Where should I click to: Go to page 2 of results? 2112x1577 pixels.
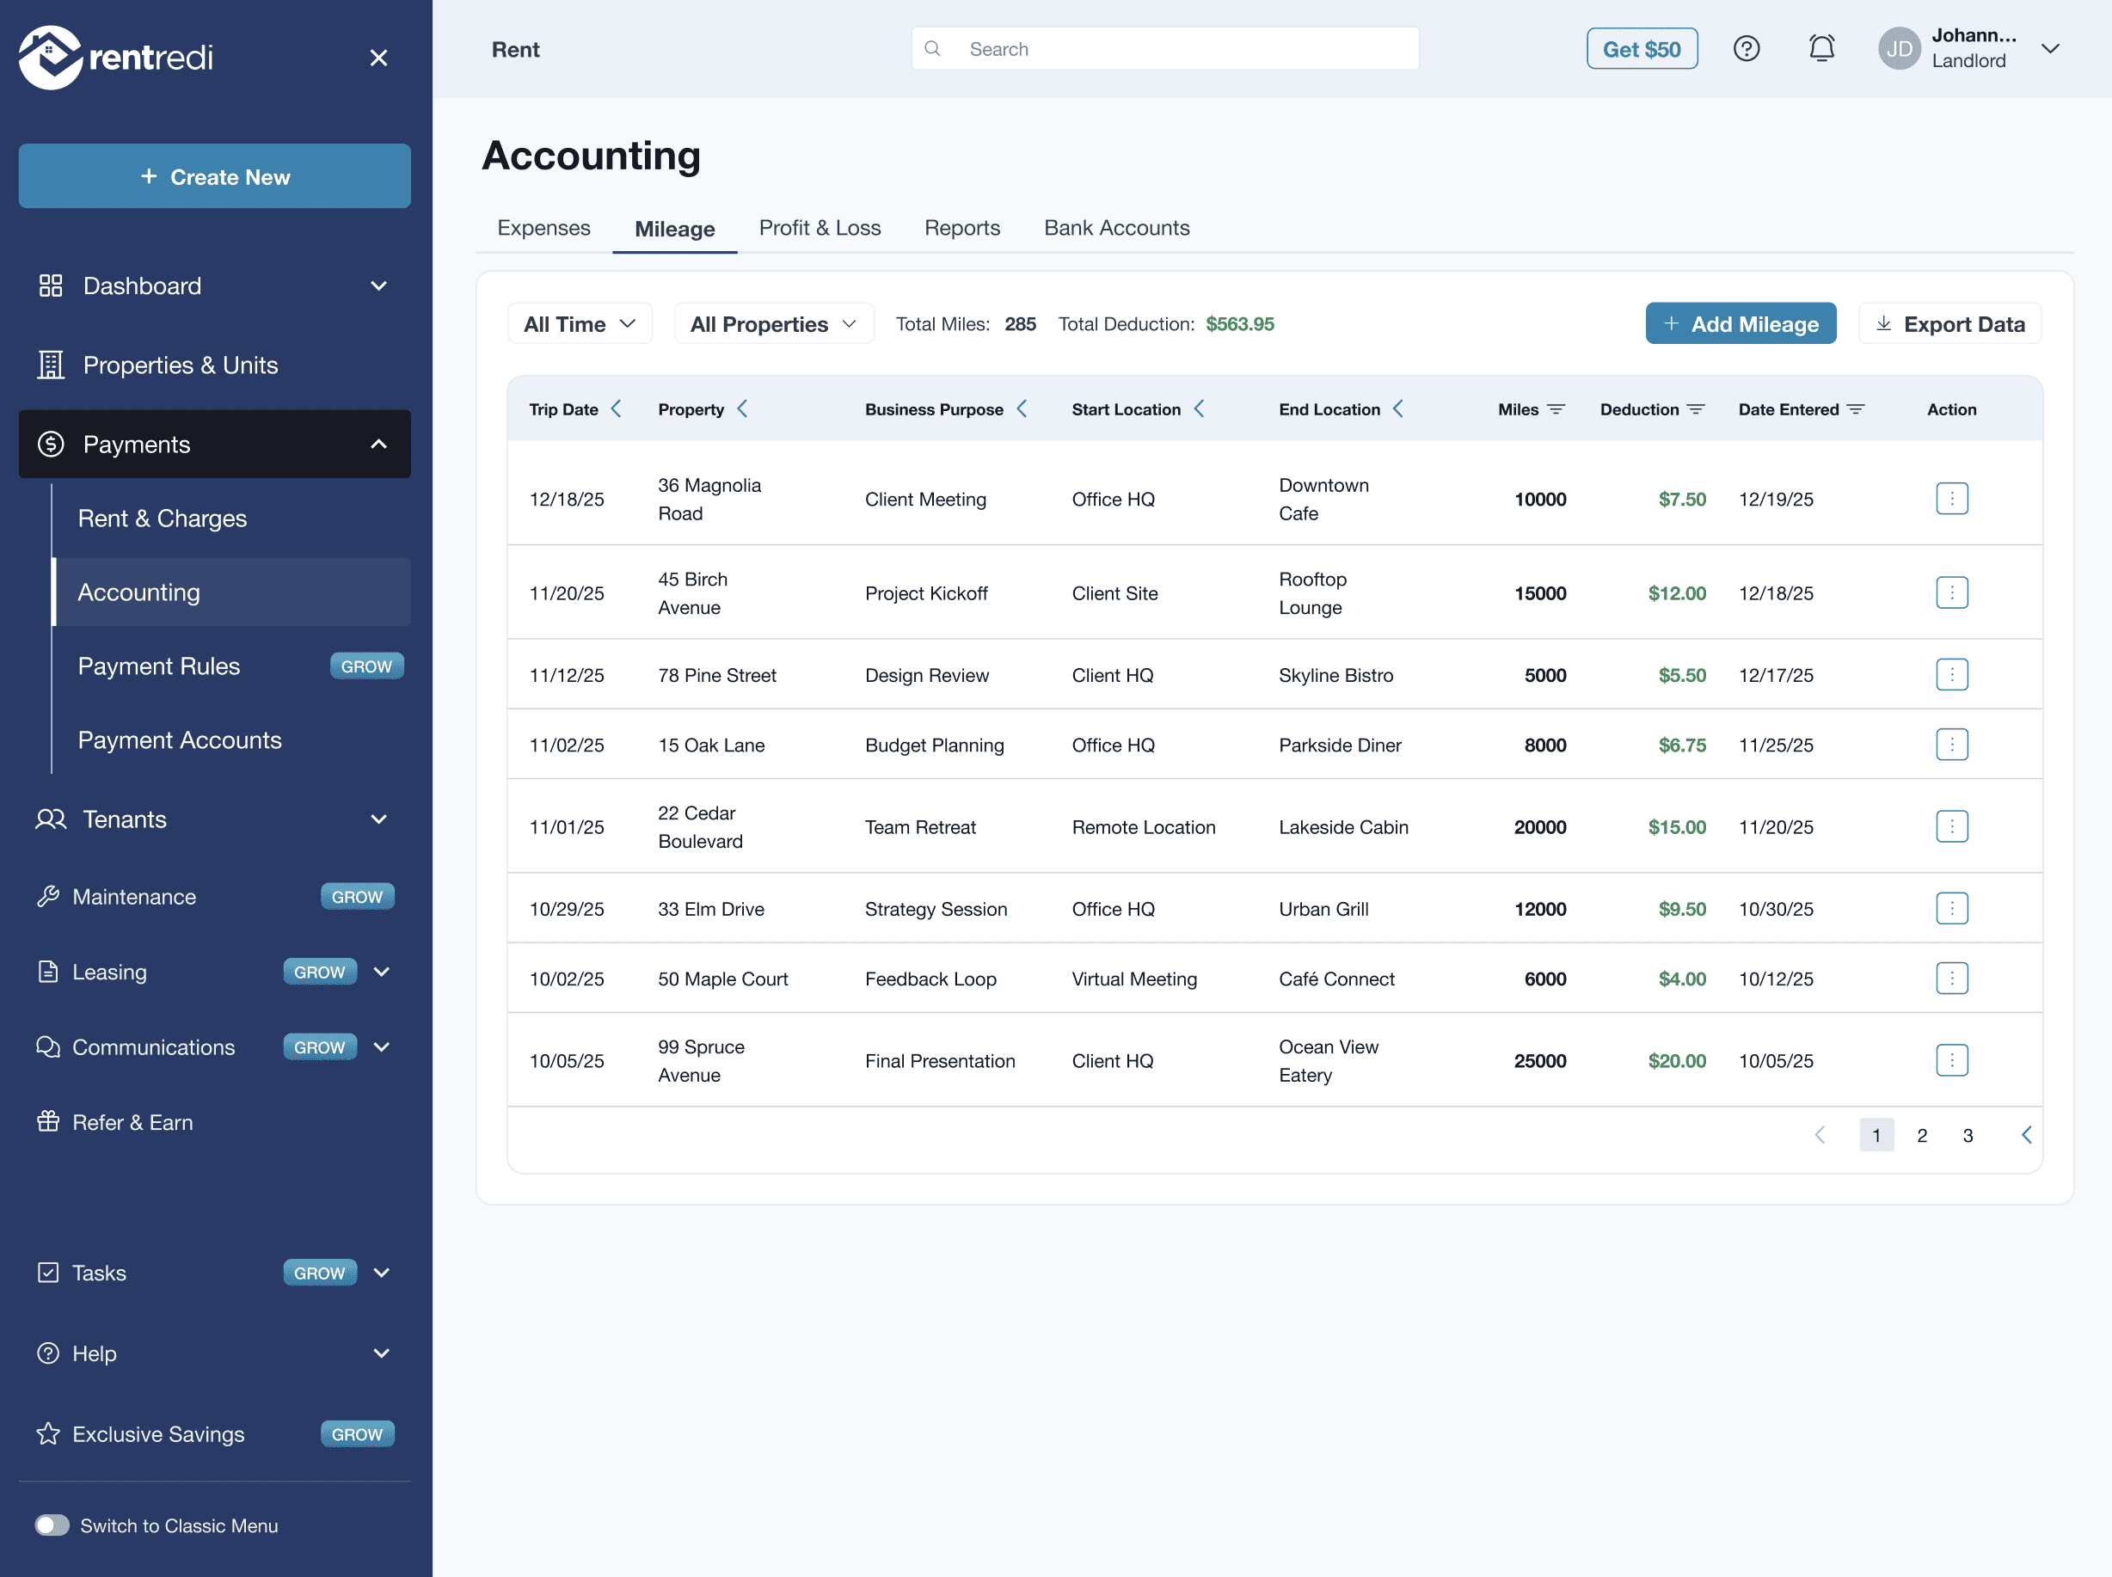coord(1921,1135)
